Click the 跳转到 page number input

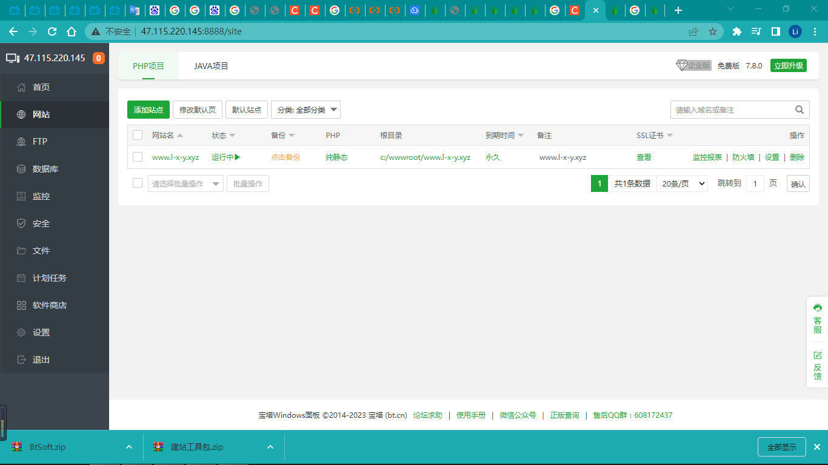755,183
